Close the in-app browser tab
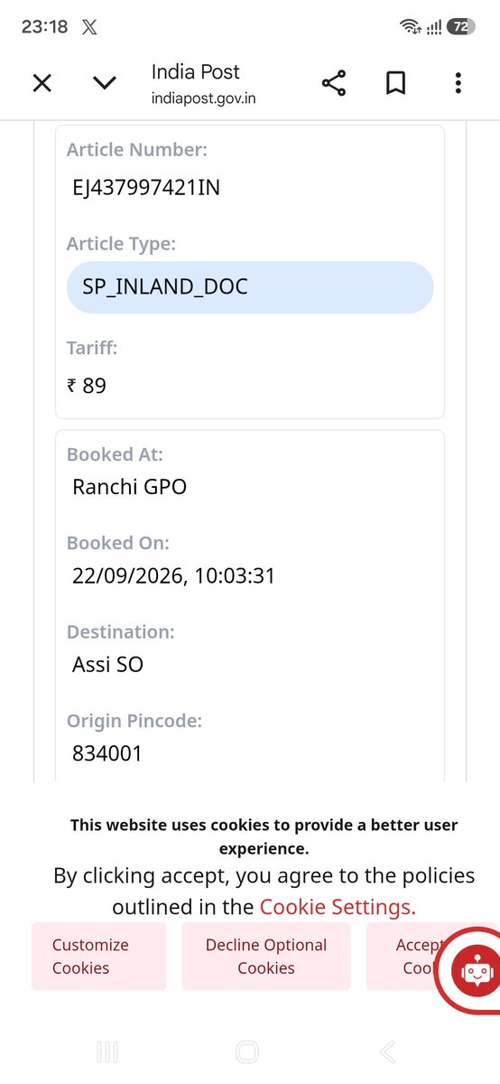 [x=42, y=83]
